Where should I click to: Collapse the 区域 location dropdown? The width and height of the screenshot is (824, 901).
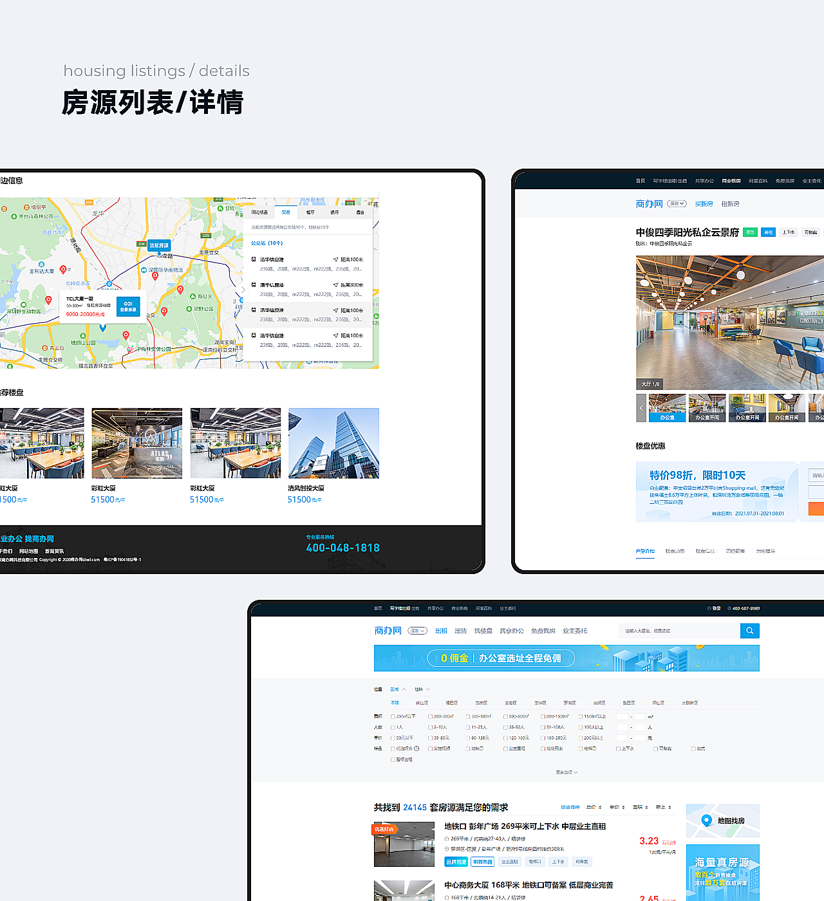tap(398, 689)
